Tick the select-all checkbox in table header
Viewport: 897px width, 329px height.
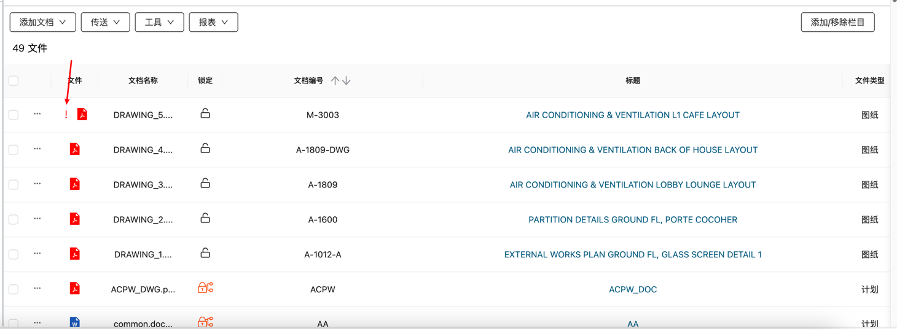(14, 81)
